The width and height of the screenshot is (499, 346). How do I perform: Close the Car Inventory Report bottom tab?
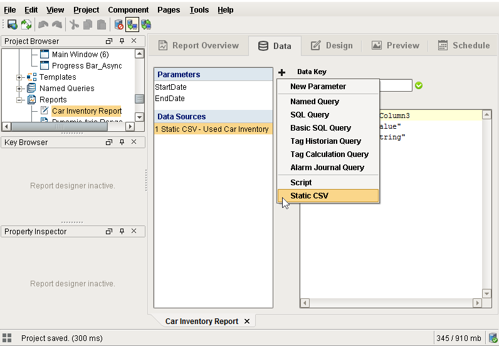tap(247, 321)
